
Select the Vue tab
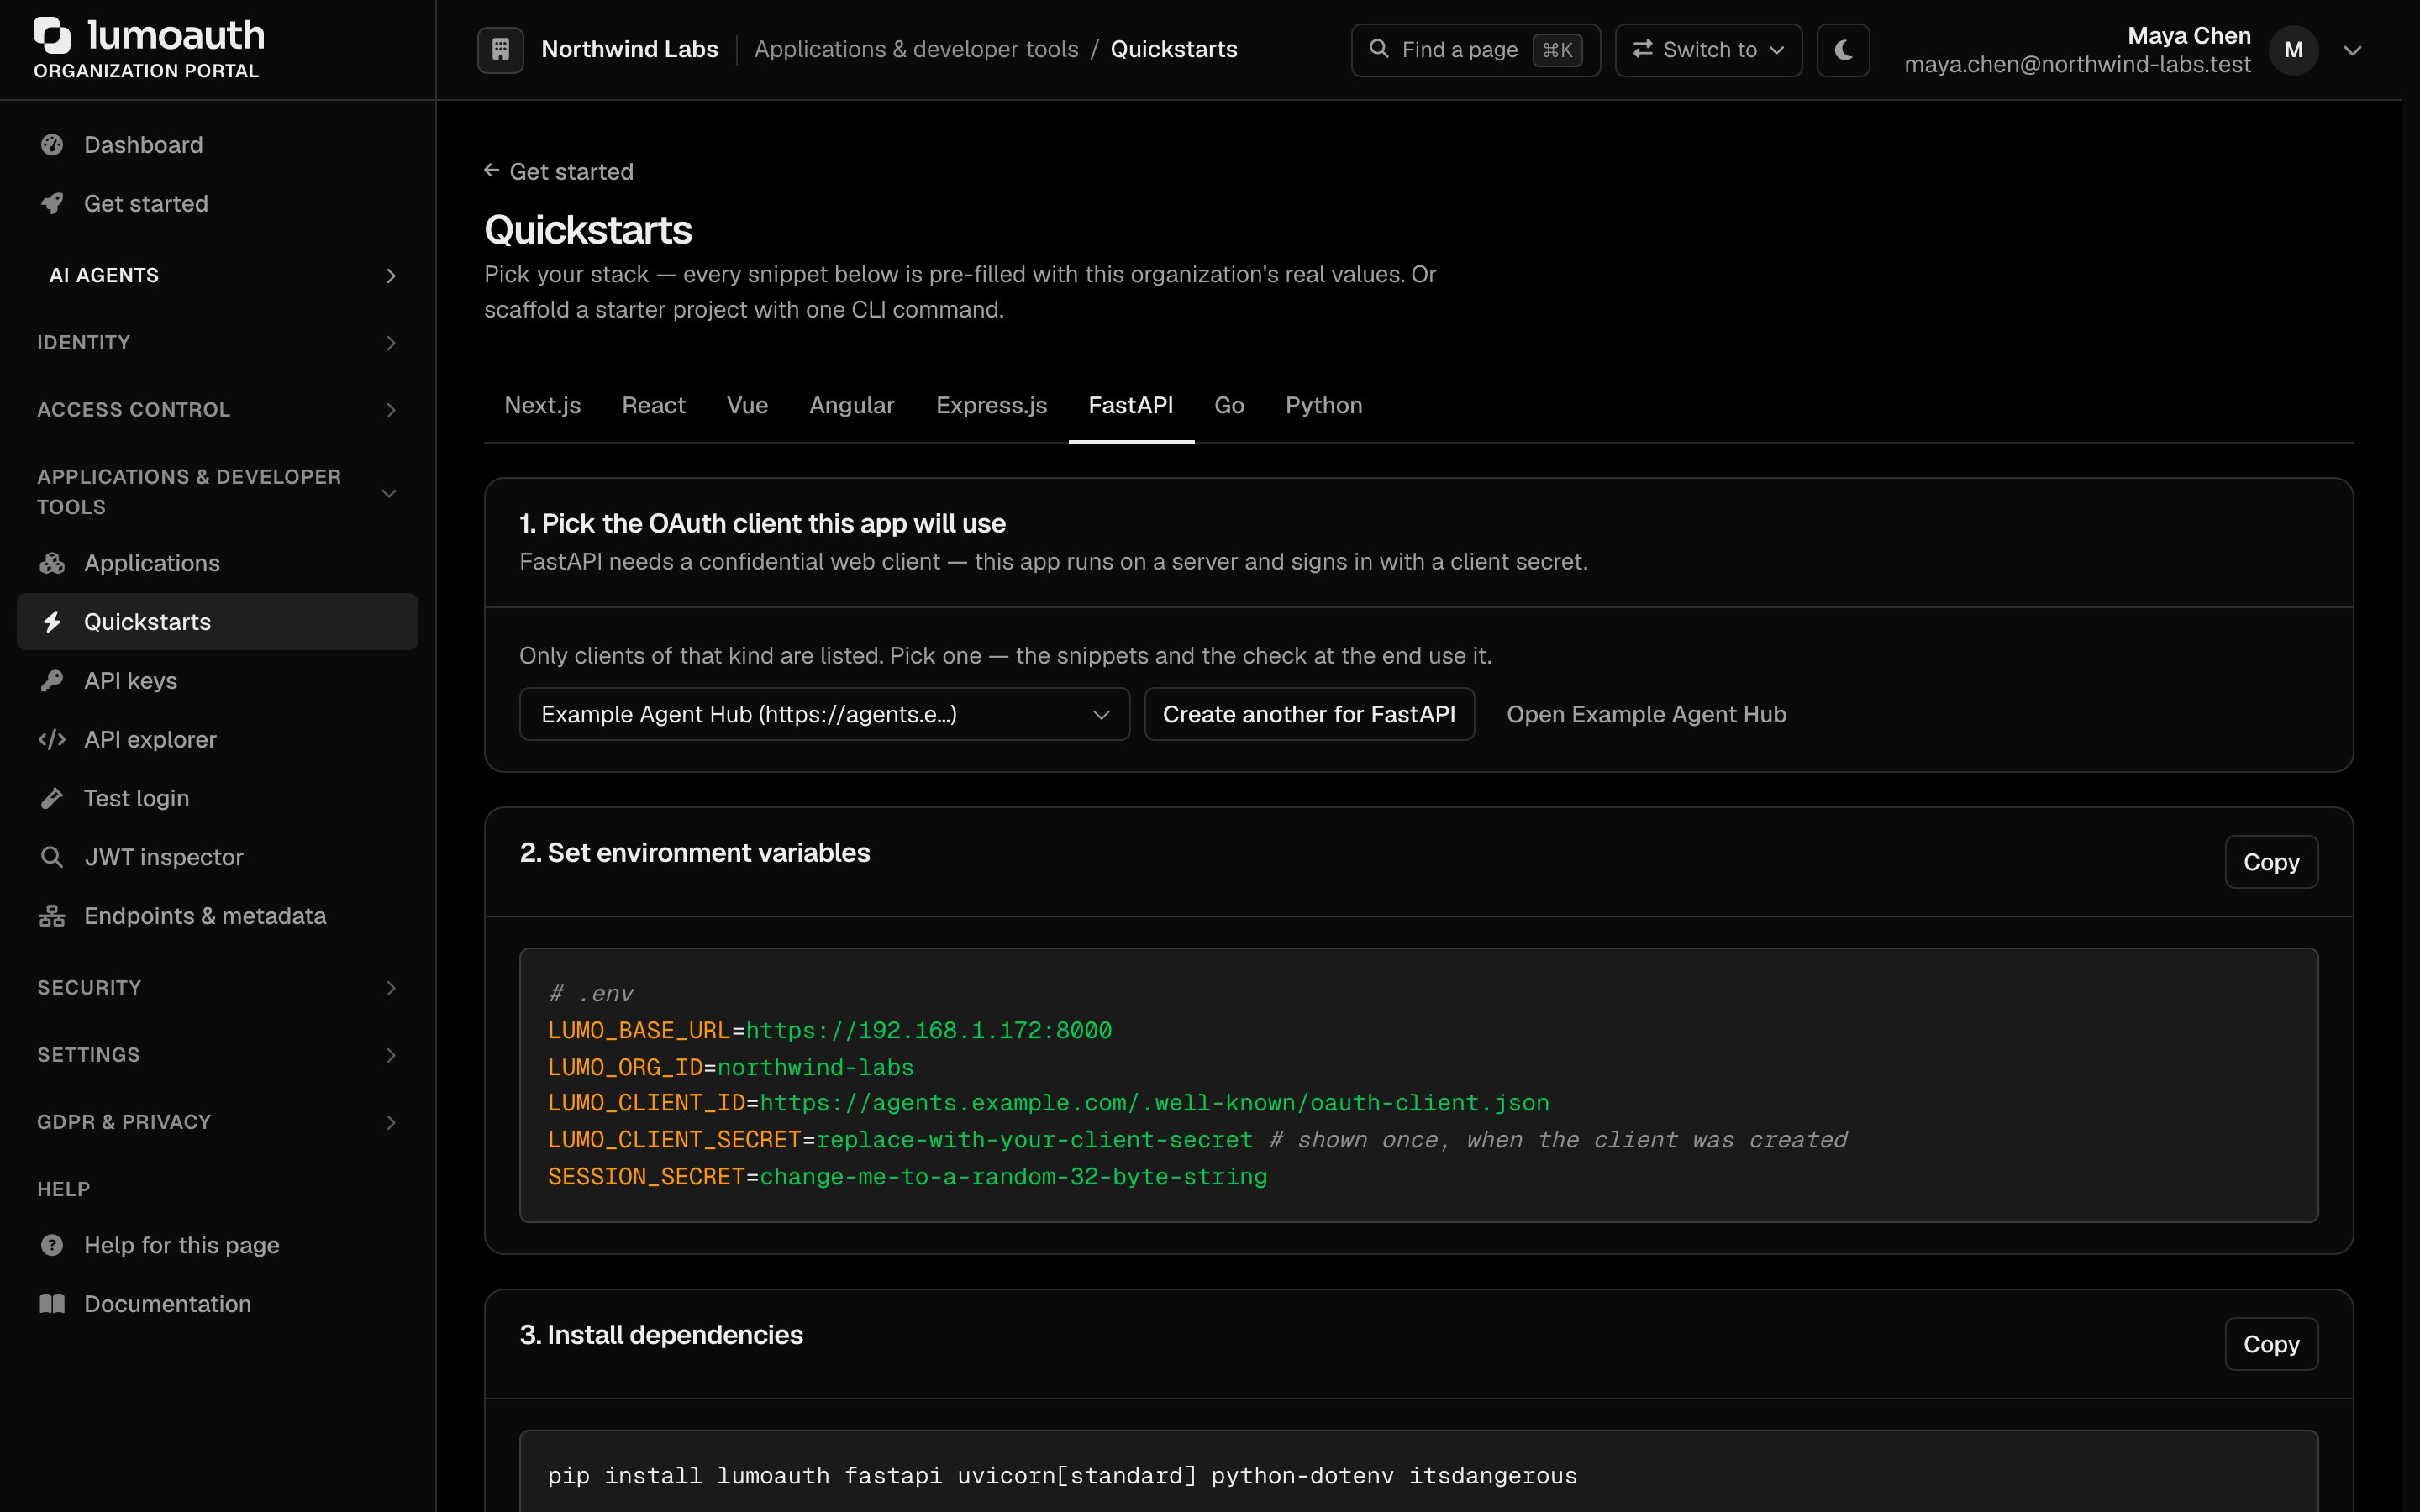(747, 405)
